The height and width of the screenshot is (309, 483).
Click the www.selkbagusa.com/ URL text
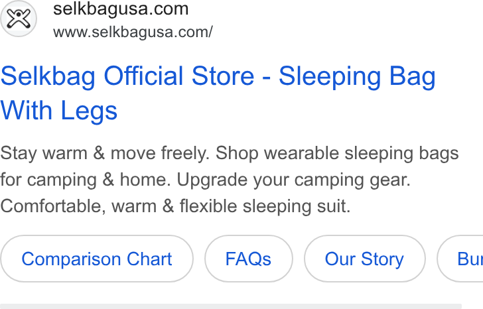coord(133,32)
